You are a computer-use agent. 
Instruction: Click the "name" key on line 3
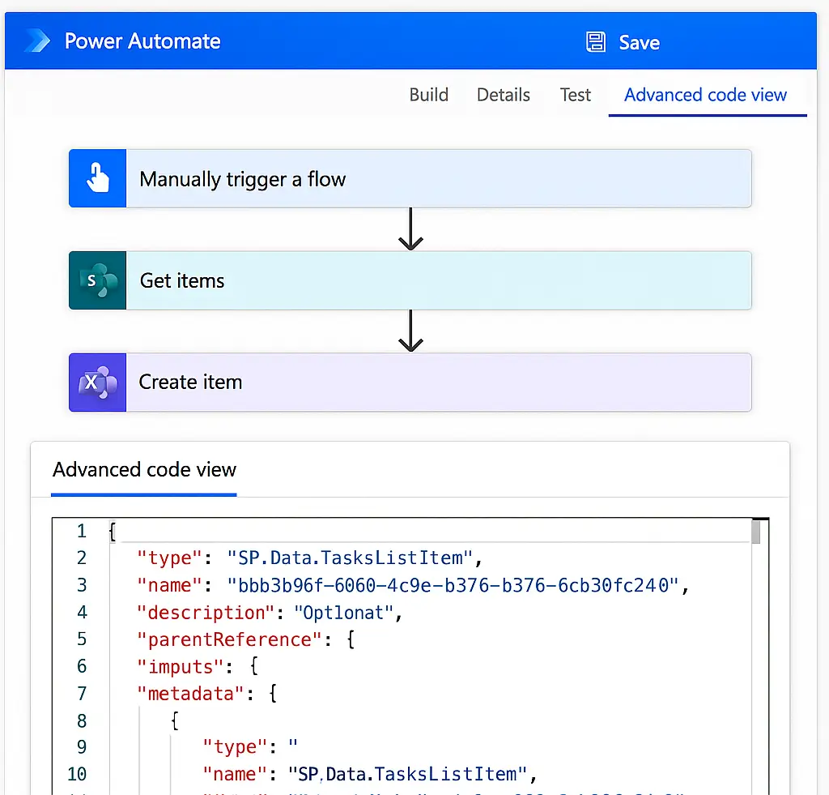[170, 585]
